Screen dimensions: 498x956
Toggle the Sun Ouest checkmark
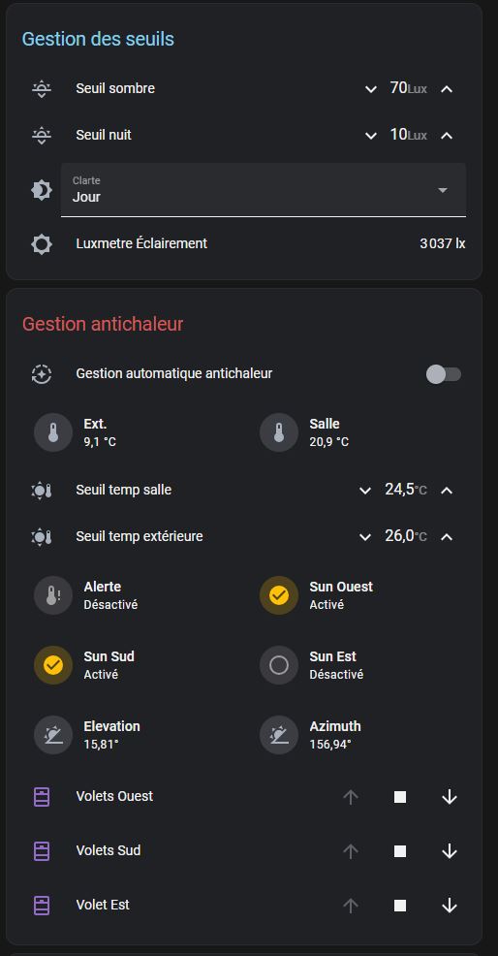pos(279,595)
